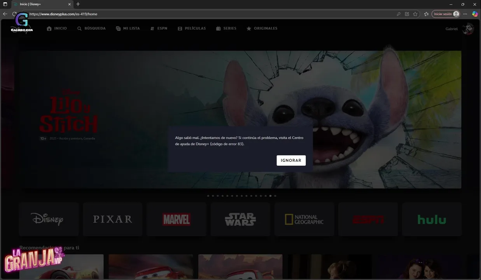
Task: Open the Gabriel profile avatar menu
Action: click(x=468, y=29)
